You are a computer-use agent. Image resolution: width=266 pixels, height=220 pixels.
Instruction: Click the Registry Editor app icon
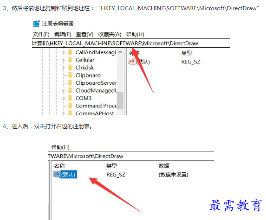(37, 24)
